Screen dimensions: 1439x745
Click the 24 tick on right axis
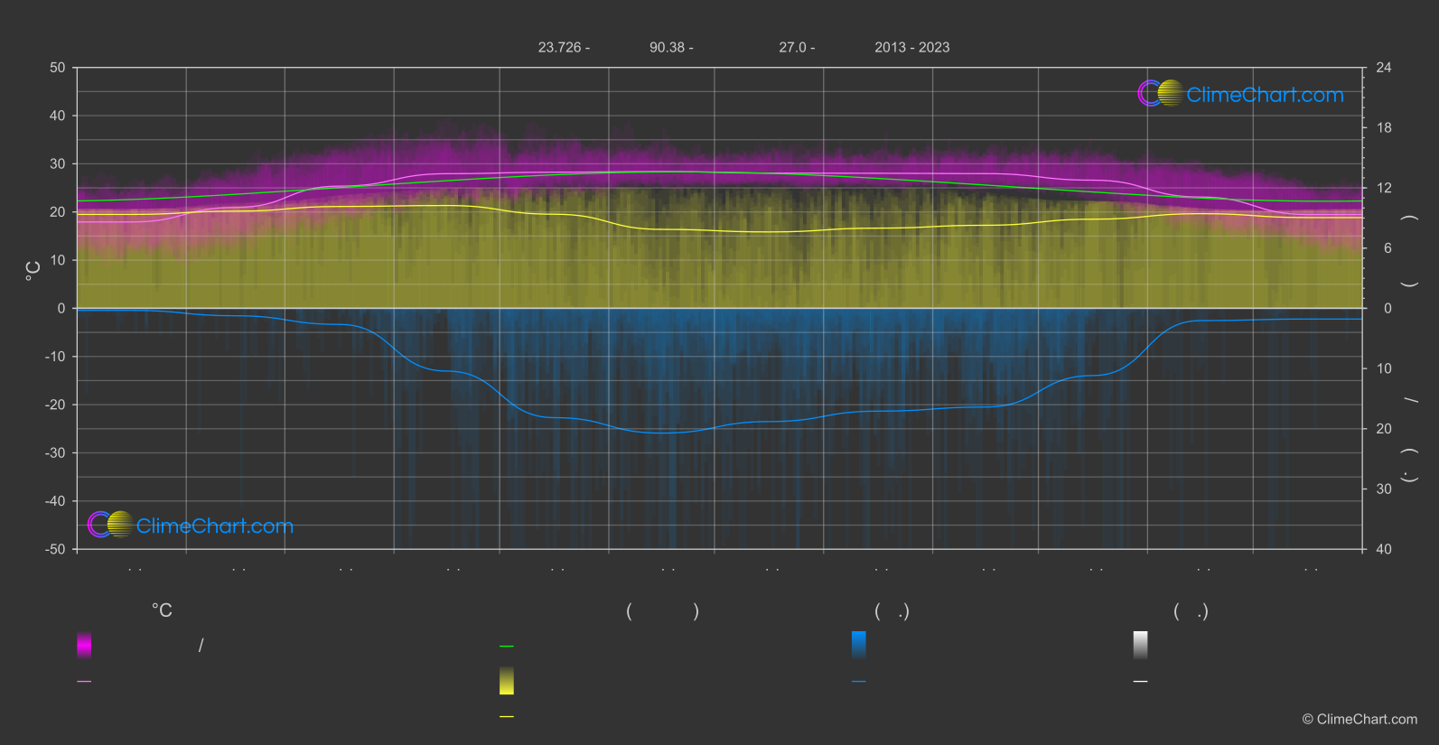click(x=1383, y=68)
